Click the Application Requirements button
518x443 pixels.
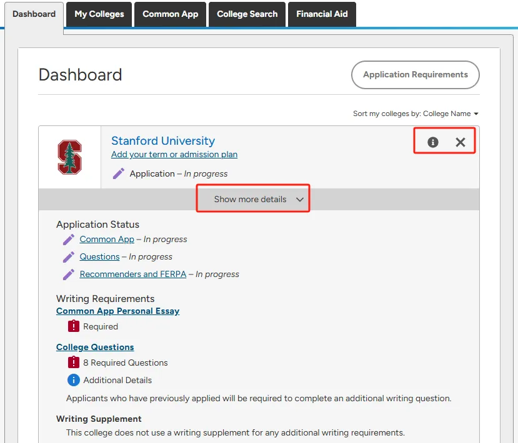416,75
